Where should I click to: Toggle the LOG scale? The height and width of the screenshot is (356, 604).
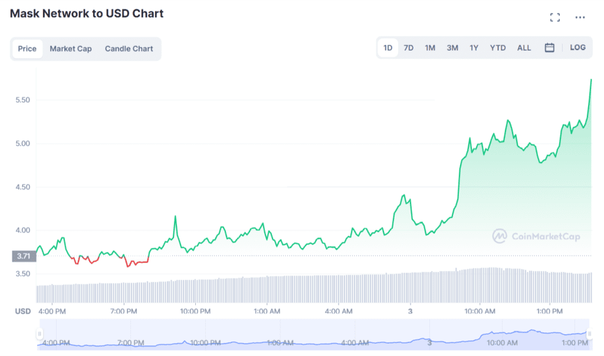point(577,47)
